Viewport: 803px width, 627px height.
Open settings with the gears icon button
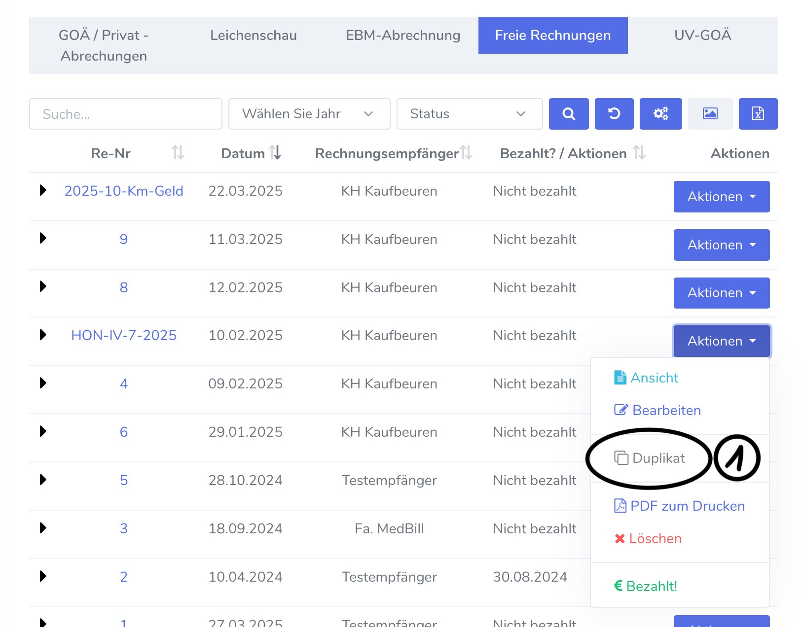pyautogui.click(x=660, y=114)
